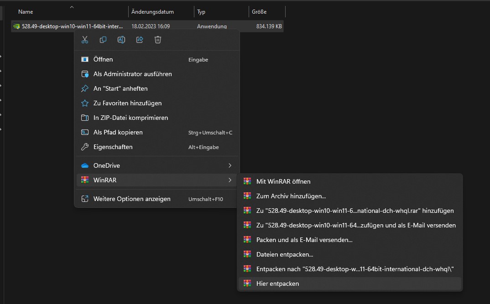
Task: Open 'Eigenschaften' for the file
Action: click(x=112, y=147)
